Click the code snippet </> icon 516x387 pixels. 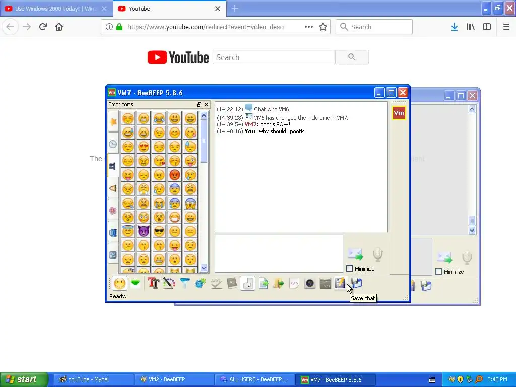coord(294,283)
